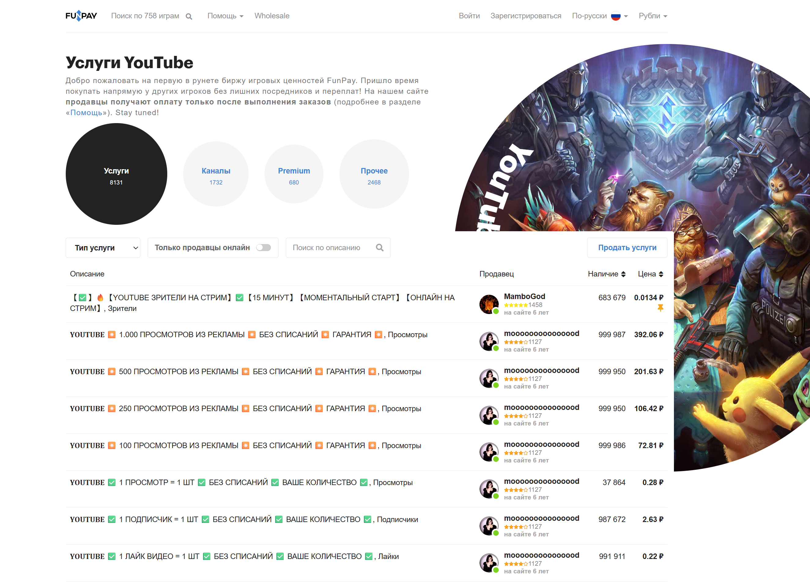Click the 'Продать услуги' button
Screen dimensions: 810x588
coord(627,248)
